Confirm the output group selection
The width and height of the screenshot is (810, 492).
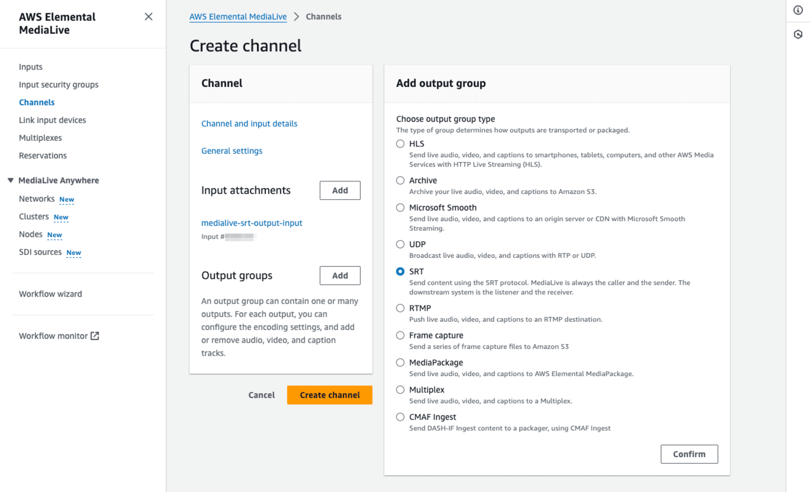coord(689,454)
